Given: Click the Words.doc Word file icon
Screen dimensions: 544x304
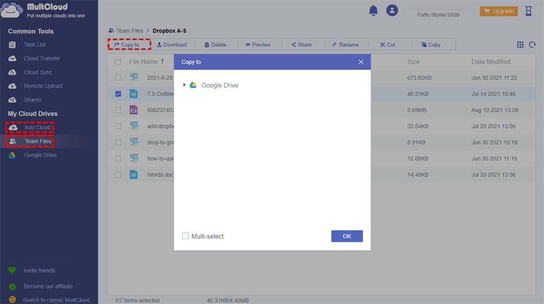Looking at the screenshot, I should pyautogui.click(x=134, y=174).
